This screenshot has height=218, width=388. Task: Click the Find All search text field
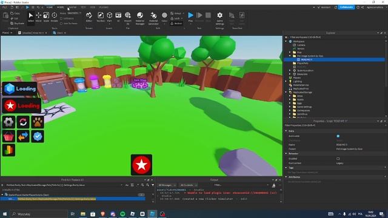tap(63, 185)
